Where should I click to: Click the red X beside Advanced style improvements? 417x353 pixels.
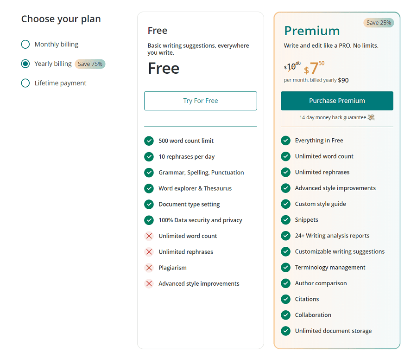tap(149, 283)
